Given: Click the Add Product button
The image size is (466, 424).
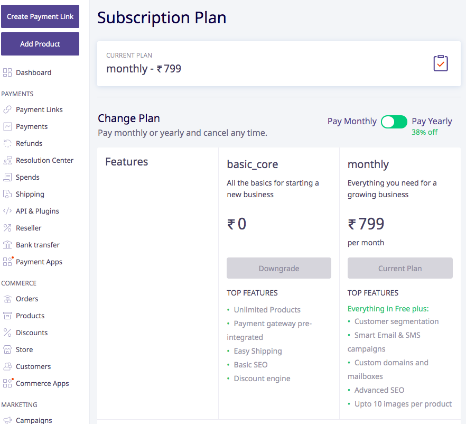Looking at the screenshot, I should point(40,44).
